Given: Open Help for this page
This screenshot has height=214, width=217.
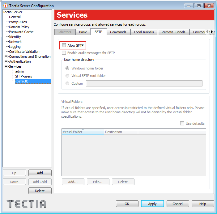Looking at the screenshot, I should (203, 204).
